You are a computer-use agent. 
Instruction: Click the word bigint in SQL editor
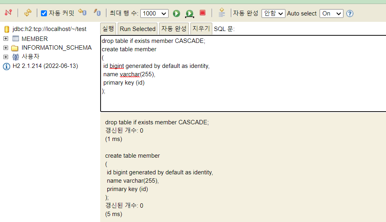point(117,66)
